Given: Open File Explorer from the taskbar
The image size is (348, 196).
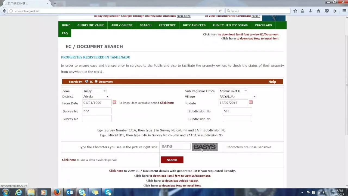Looking at the screenshot, I should pyautogui.click(x=31, y=192).
